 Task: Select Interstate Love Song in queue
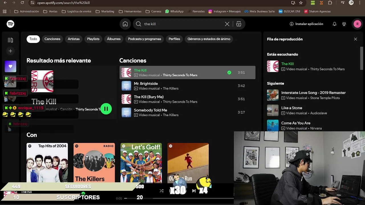coord(313,95)
